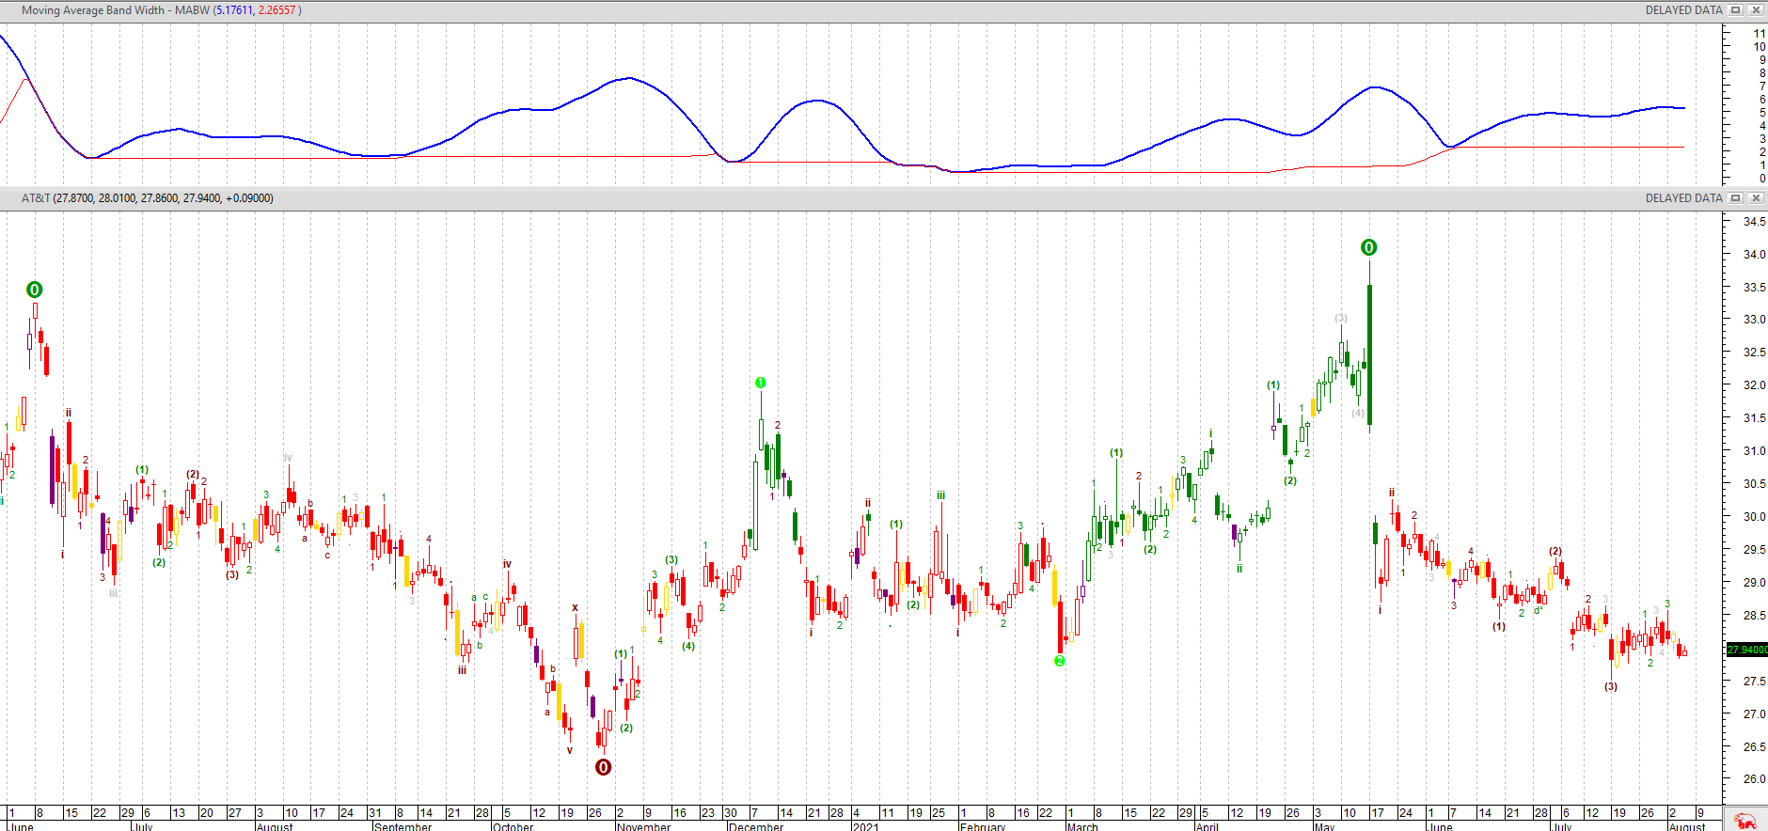Maximize the Moving Average Band Width panel
This screenshot has width=1768, height=831.
tap(1736, 10)
